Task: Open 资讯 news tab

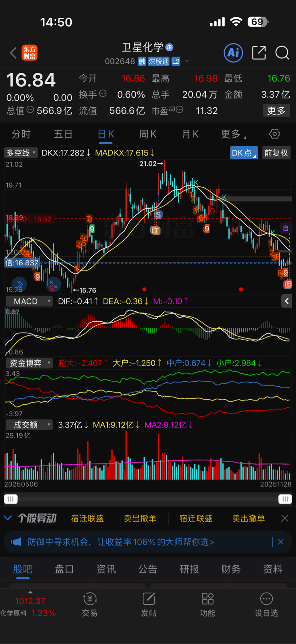Action: coord(106,569)
